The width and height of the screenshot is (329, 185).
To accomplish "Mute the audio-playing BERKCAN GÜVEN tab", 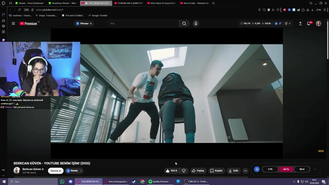I will [x=86, y=3].
